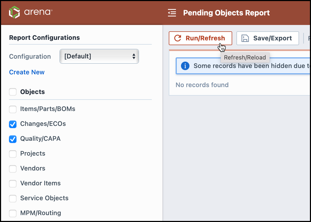The height and width of the screenshot is (222, 311).
Task: Enable the Items/Parts/BOMs checkbox
Action: [x=13, y=109]
